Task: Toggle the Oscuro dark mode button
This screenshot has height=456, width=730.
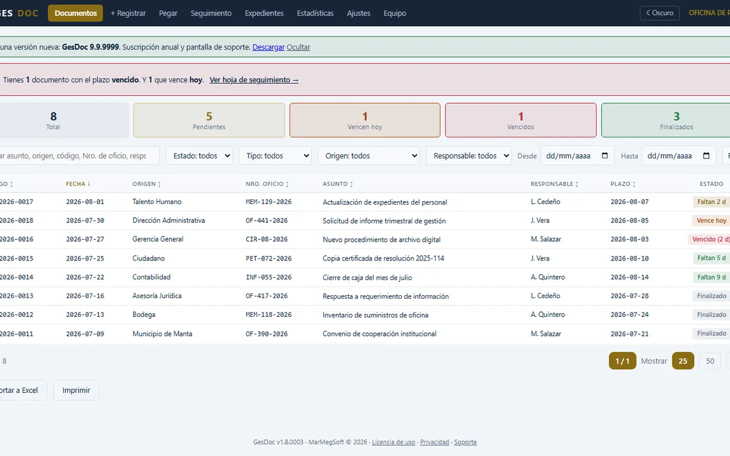Action: (x=660, y=13)
